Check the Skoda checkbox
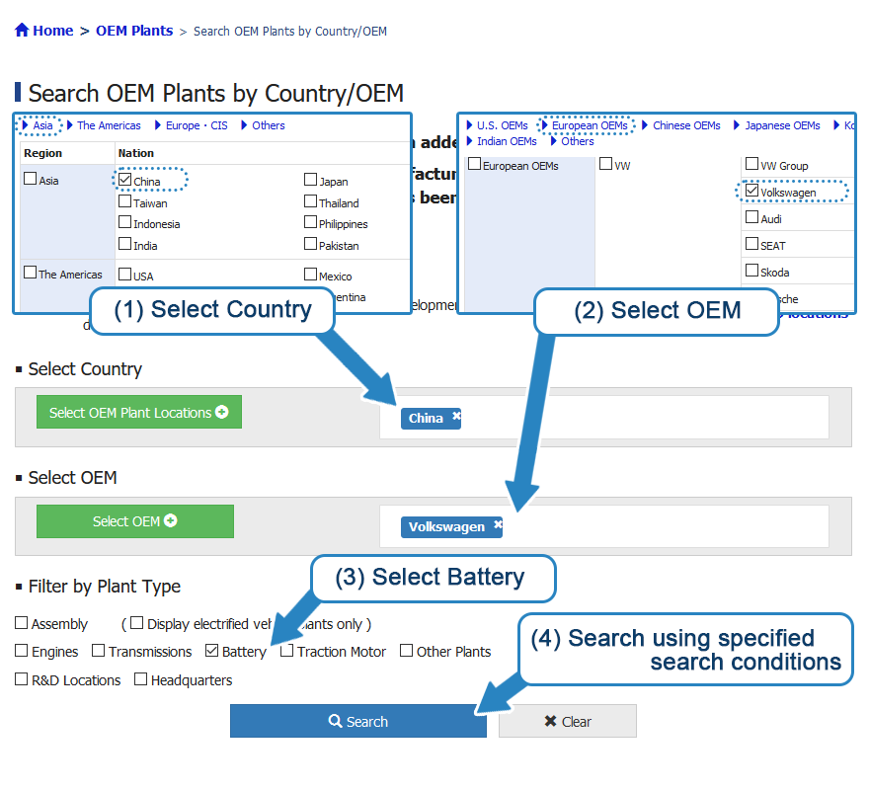869x790 pixels. click(751, 270)
